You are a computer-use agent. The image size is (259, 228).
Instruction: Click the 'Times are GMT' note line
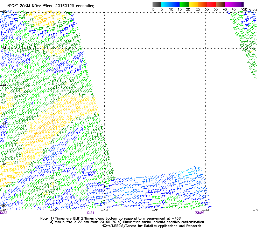pos(110,219)
